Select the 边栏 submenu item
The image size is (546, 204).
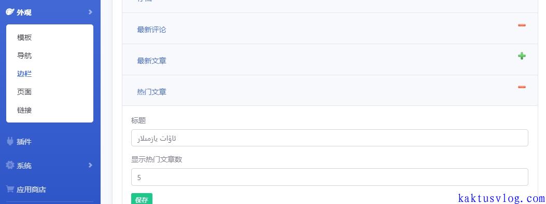(24, 74)
